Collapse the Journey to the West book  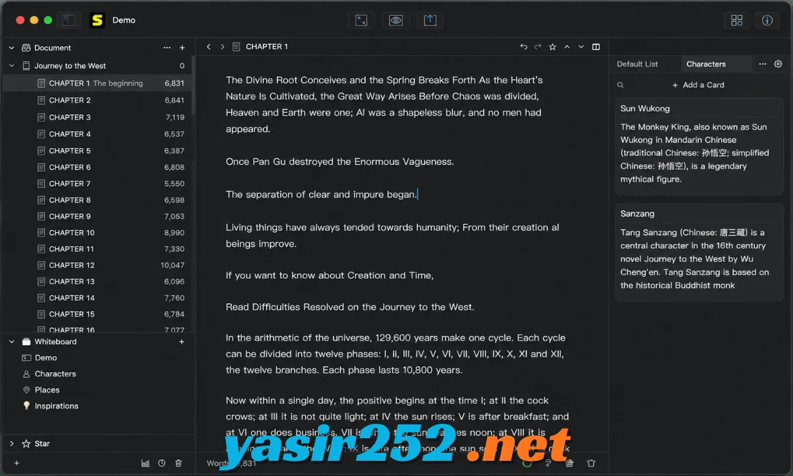coord(11,65)
